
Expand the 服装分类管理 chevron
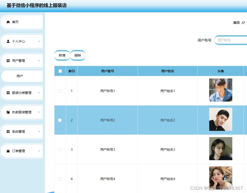coord(39,93)
